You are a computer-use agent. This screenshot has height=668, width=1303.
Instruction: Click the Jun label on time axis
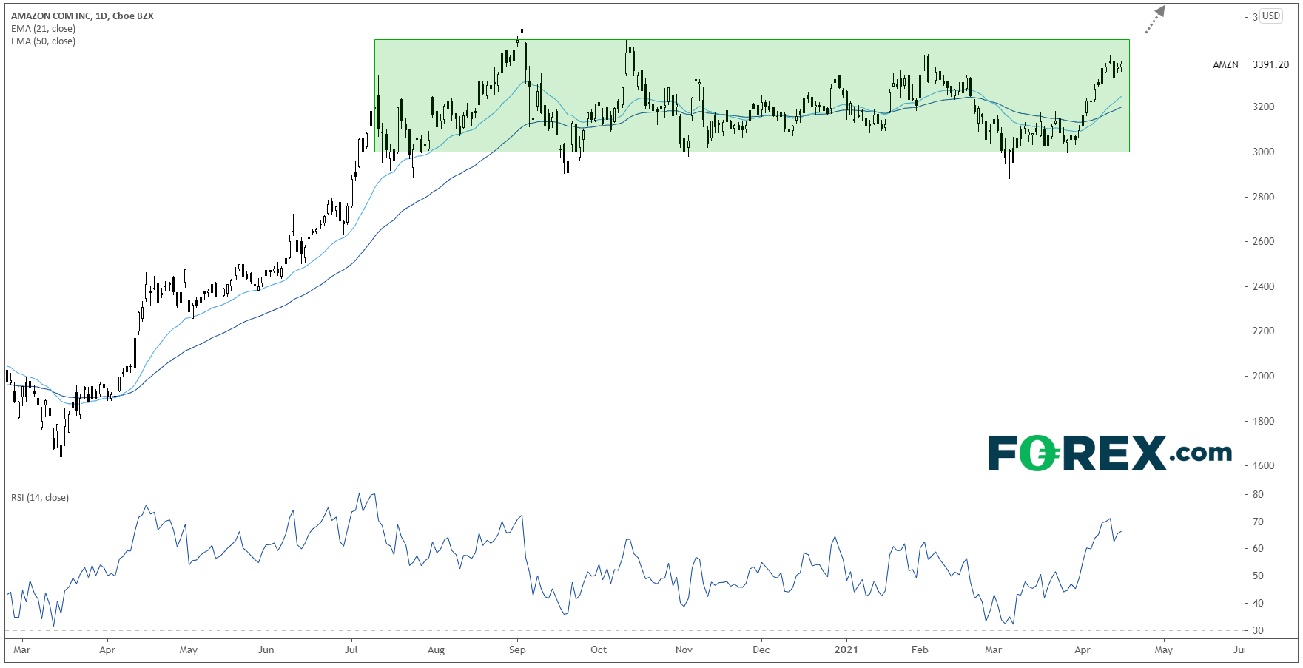click(x=266, y=650)
